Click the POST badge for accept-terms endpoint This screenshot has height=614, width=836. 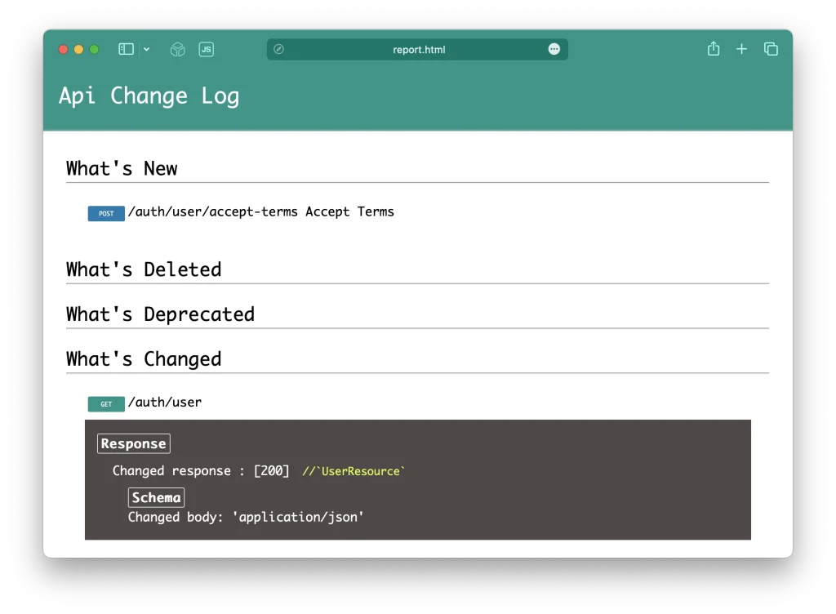(x=106, y=213)
